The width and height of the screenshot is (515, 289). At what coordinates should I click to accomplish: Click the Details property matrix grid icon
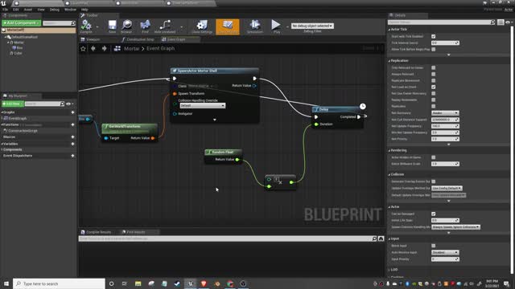tap(501, 22)
